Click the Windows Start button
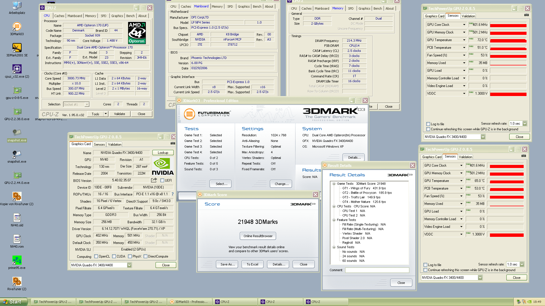Image resolution: width=545 pixels, height=306 pixels. (x=14, y=302)
